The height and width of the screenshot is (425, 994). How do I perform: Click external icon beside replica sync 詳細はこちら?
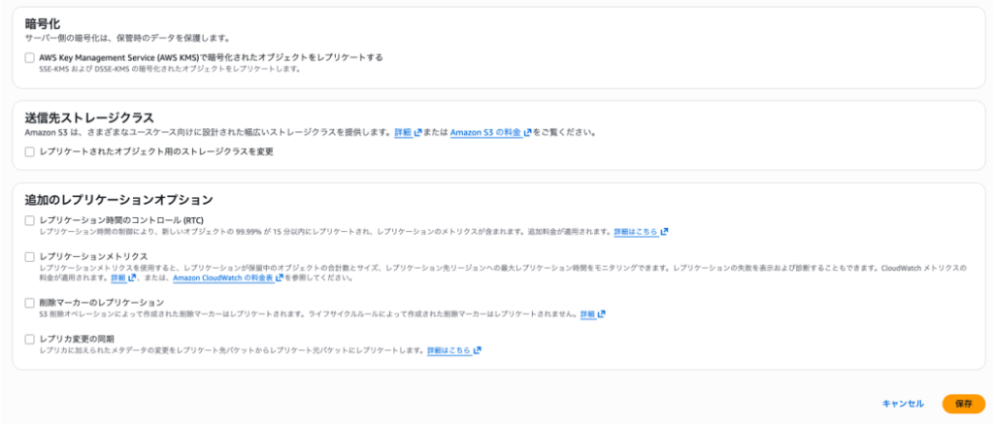click(477, 350)
